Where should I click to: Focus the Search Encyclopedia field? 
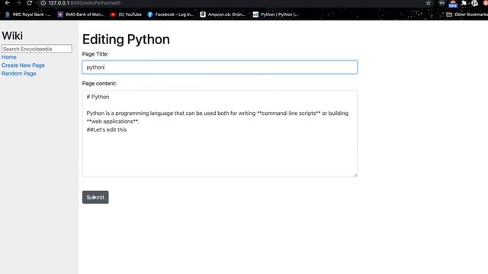(x=37, y=49)
